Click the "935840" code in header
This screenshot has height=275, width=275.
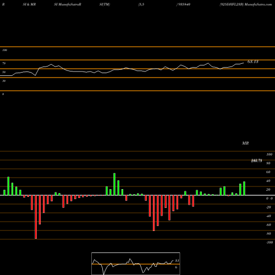(x=184, y=4)
